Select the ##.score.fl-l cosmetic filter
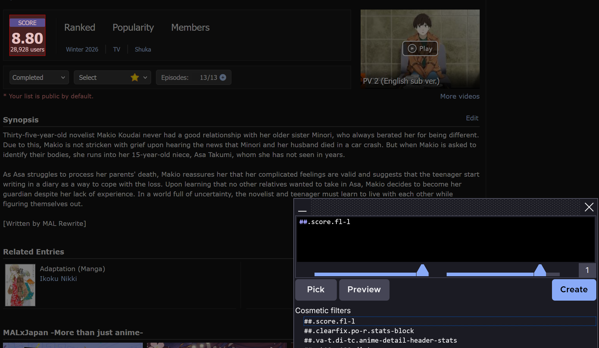This screenshot has width=599, height=348. pyautogui.click(x=329, y=321)
